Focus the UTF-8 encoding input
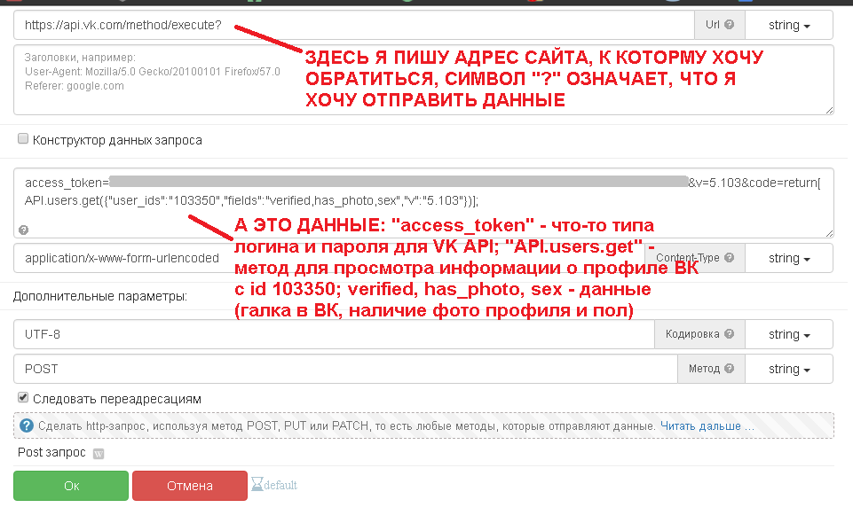 coord(334,334)
